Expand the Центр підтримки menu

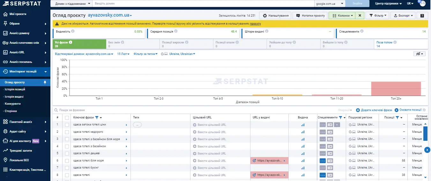388,4
